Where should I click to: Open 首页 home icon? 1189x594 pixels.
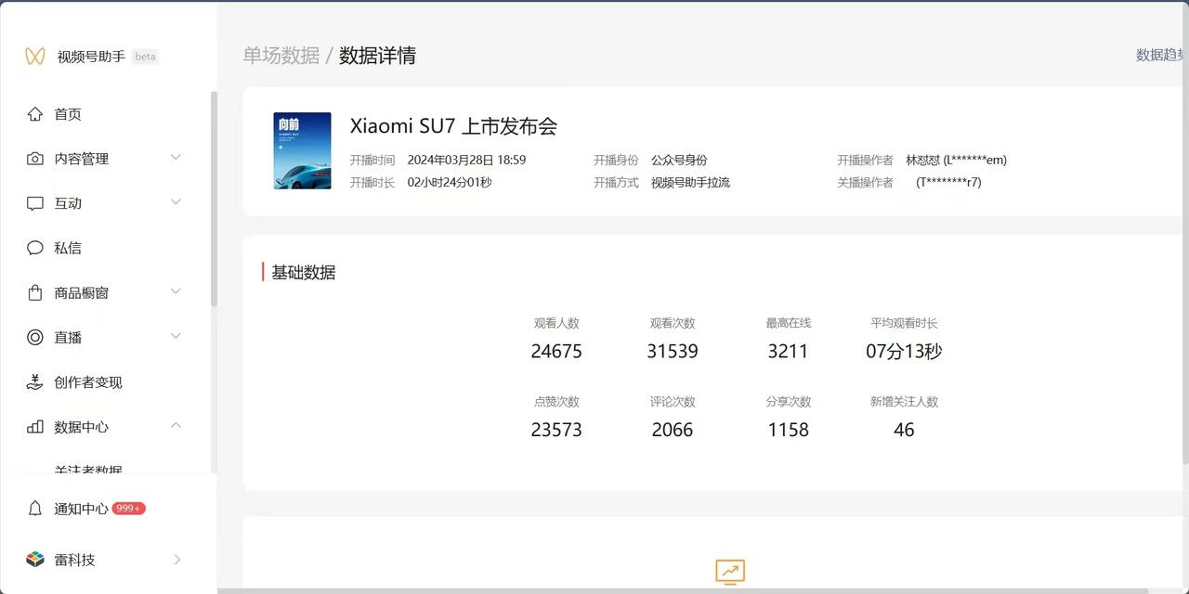pyautogui.click(x=35, y=114)
